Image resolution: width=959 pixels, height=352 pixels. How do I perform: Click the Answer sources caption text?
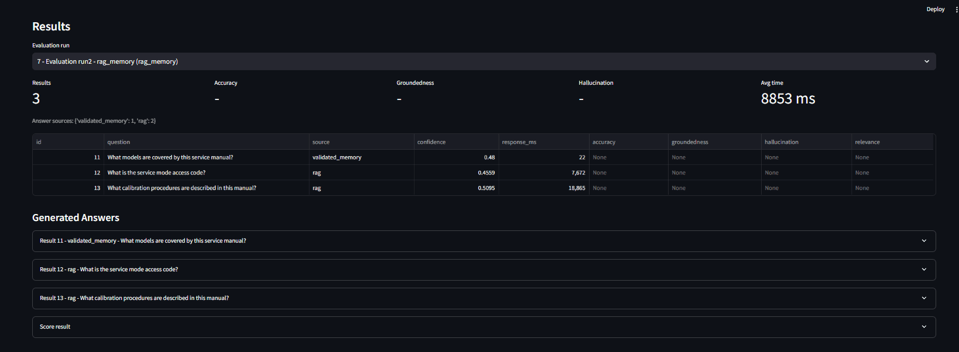click(x=94, y=121)
